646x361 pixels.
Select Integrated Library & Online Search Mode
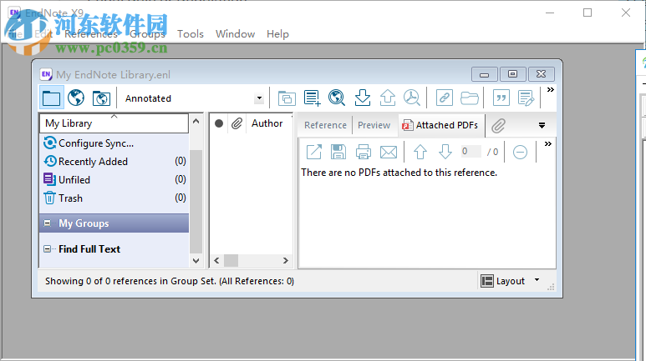pyautogui.click(x=101, y=98)
